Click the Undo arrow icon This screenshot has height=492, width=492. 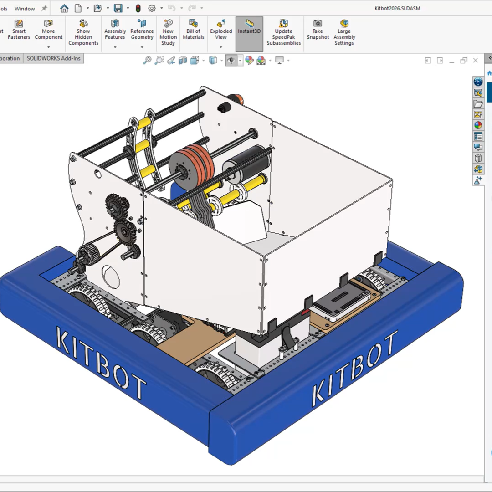[x=171, y=8]
